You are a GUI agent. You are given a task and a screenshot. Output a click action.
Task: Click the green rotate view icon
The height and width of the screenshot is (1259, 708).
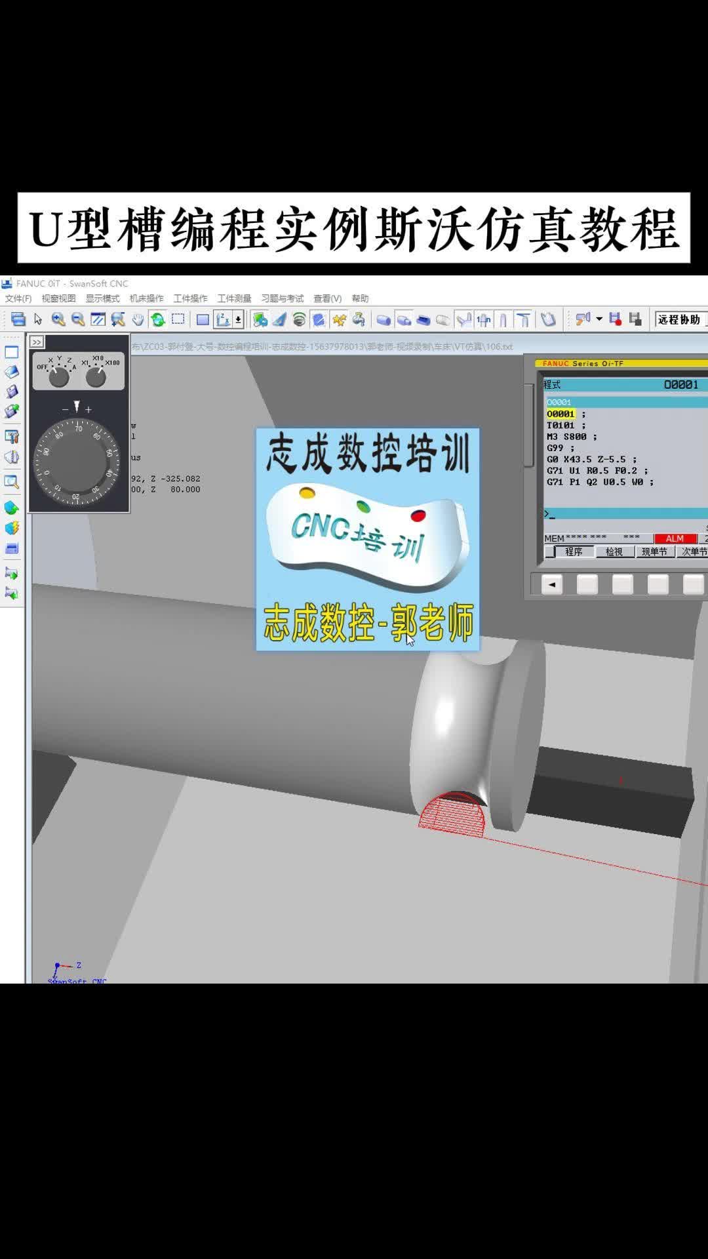click(157, 319)
